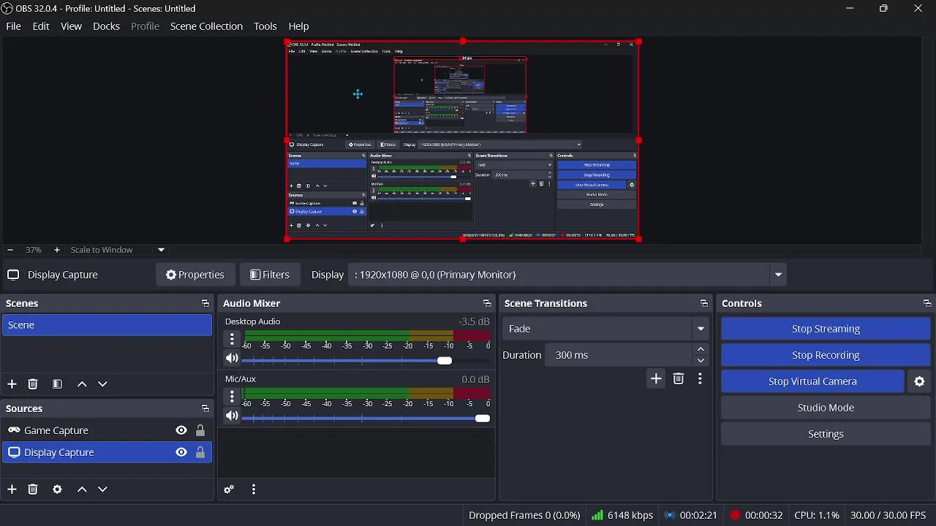Add configurable transition plus icon
Image resolution: width=936 pixels, height=526 pixels.
click(x=656, y=378)
